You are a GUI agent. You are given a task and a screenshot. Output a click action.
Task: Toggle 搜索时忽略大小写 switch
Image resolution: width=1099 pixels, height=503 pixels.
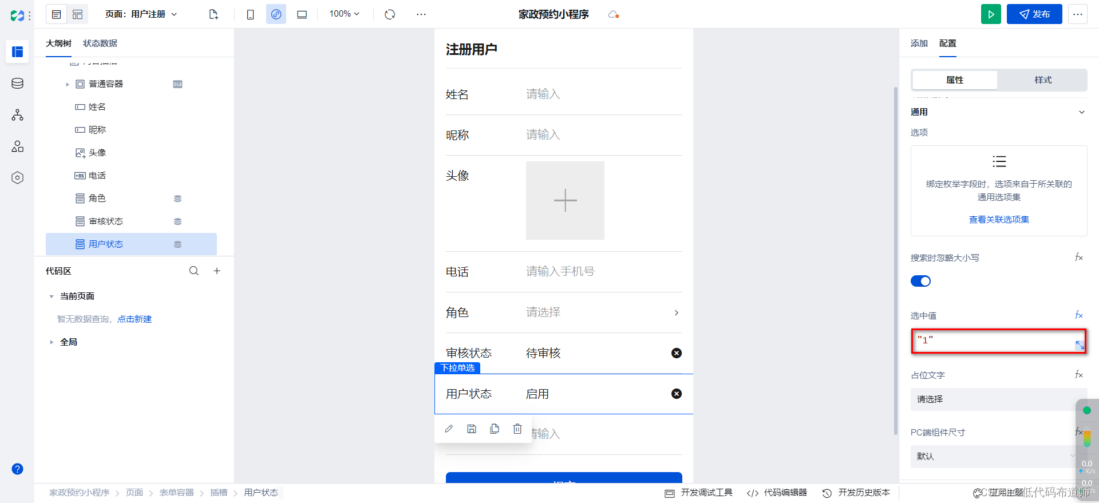point(920,281)
